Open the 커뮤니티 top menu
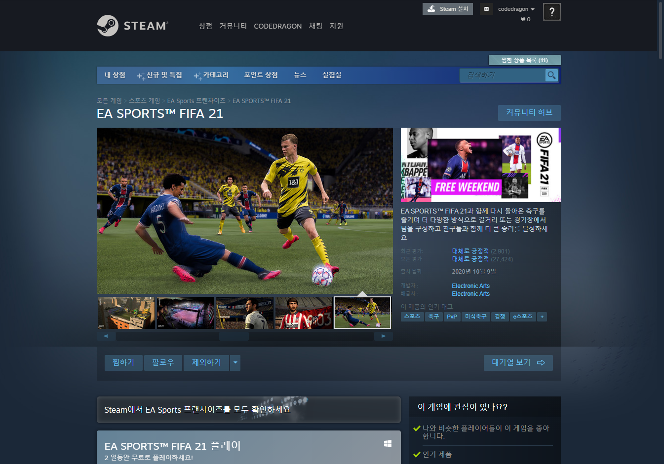 [233, 26]
